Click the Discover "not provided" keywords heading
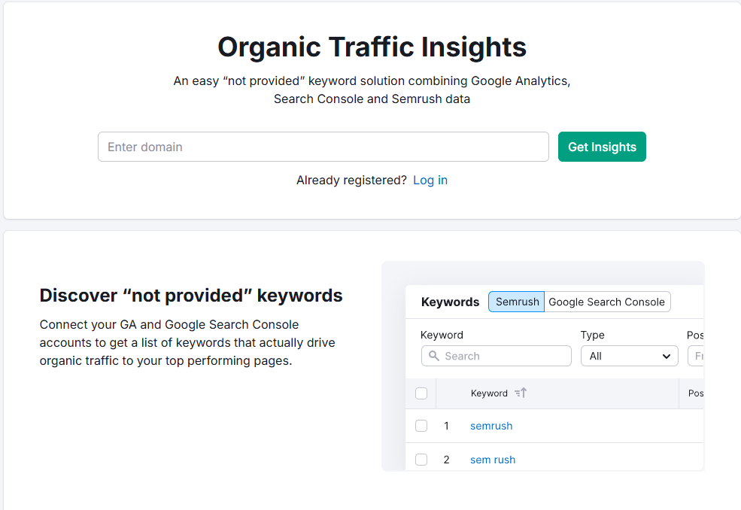Image resolution: width=741 pixels, height=510 pixels. tap(191, 296)
